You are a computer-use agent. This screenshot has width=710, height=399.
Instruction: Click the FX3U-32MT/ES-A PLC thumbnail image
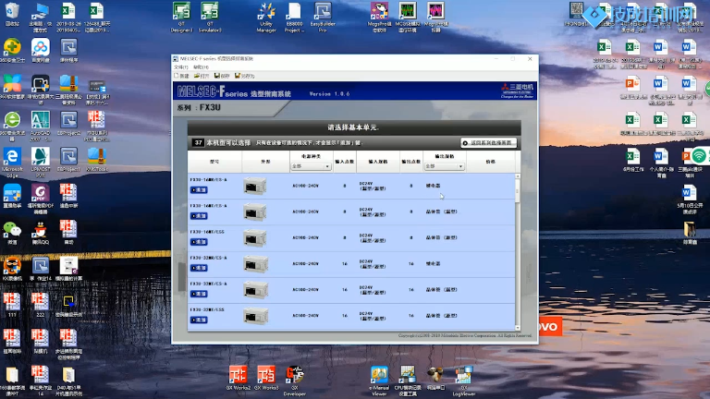[x=256, y=290]
